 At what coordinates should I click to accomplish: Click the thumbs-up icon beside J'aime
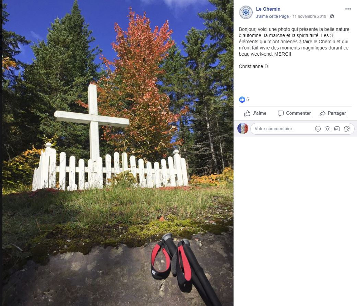point(247,113)
